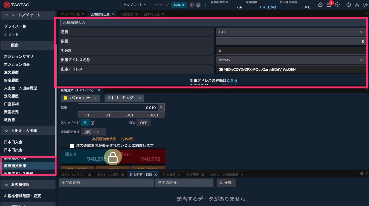Click the yellow swatch beside レバBTC/JPY
Image resolution: width=369 pixels, height=206 pixels.
click(x=65, y=98)
